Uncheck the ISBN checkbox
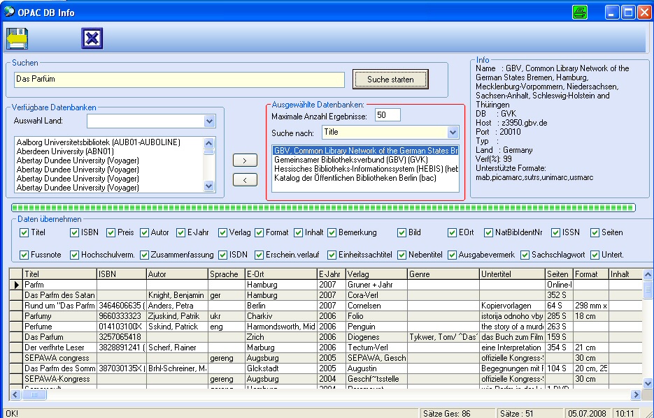Image resolution: width=654 pixels, height=418 pixels. [75, 232]
